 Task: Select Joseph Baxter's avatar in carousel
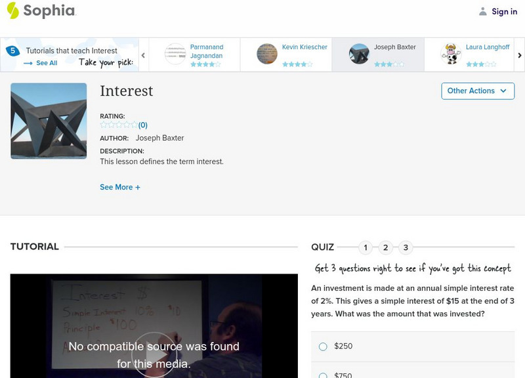(x=359, y=54)
